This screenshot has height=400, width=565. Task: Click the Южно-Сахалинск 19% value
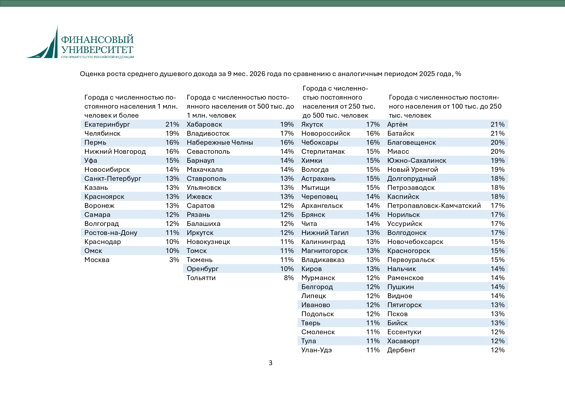pyautogui.click(x=498, y=161)
